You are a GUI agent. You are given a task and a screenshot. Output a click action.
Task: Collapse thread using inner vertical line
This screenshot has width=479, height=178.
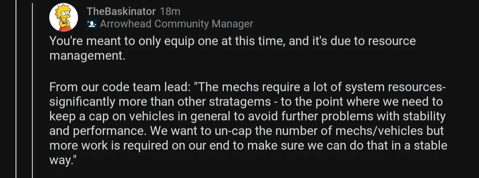coord(33,89)
